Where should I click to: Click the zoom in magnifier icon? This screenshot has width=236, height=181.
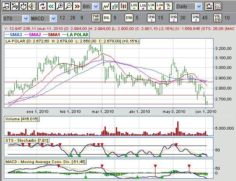coord(60,6)
